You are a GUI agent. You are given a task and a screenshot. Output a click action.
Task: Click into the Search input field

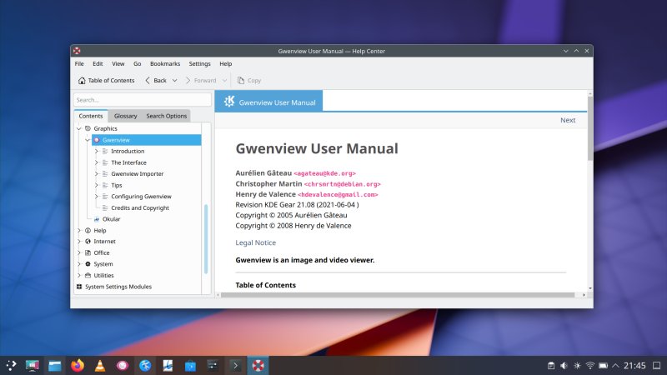(x=140, y=99)
